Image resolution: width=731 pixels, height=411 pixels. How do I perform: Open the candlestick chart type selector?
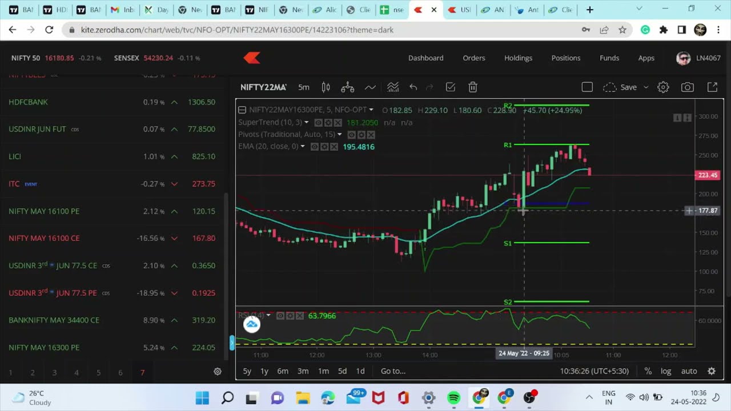coord(326,87)
